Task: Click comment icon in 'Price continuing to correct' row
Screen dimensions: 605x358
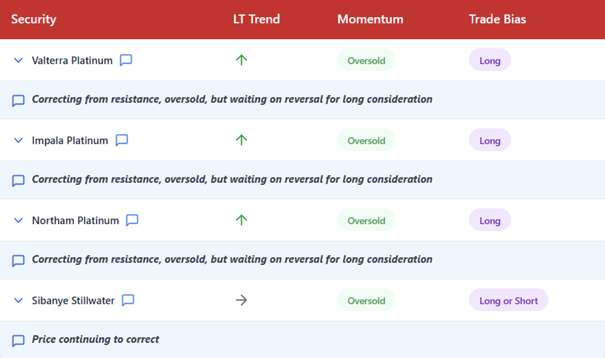Action: pyautogui.click(x=18, y=340)
